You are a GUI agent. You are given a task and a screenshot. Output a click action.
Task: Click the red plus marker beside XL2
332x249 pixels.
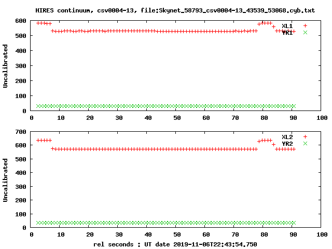pyautogui.click(x=305, y=137)
